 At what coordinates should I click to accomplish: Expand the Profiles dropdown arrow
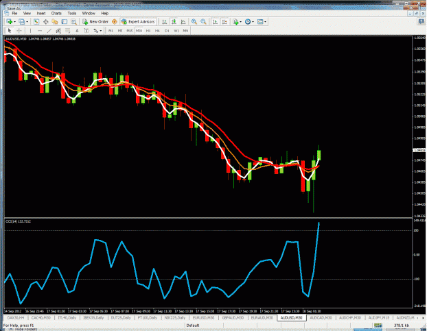[x=27, y=22]
